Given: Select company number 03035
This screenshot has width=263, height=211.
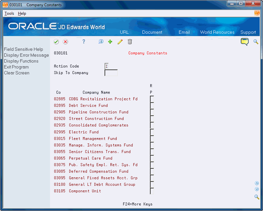Looking at the screenshot, I should coord(59,145).
